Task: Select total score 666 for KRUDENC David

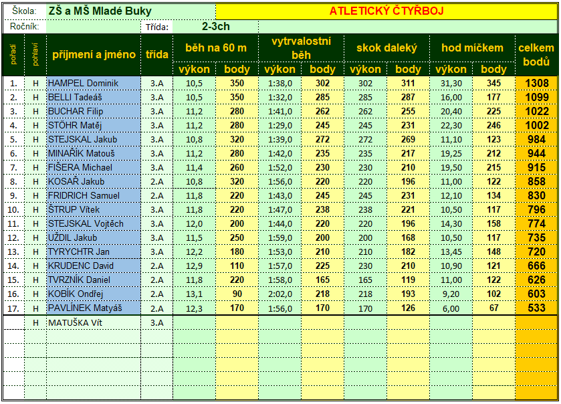Action: [536, 266]
